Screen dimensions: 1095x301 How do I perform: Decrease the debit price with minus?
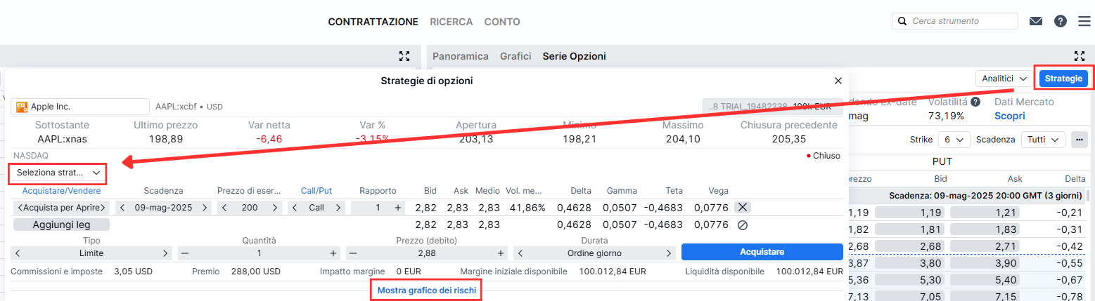(x=353, y=253)
